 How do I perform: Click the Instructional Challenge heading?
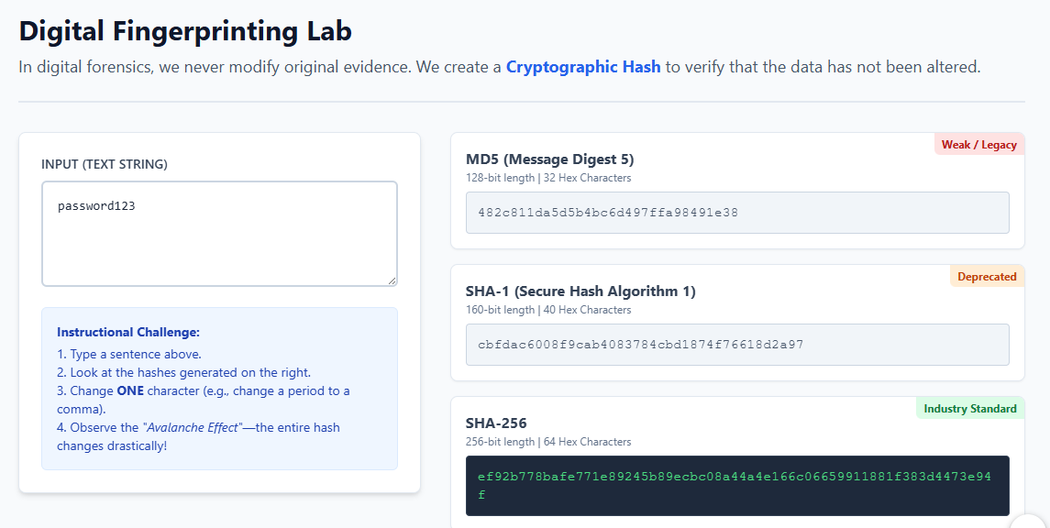pos(128,332)
